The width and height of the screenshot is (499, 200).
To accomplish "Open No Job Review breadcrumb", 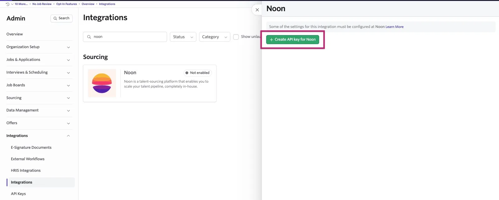I will point(42,4).
